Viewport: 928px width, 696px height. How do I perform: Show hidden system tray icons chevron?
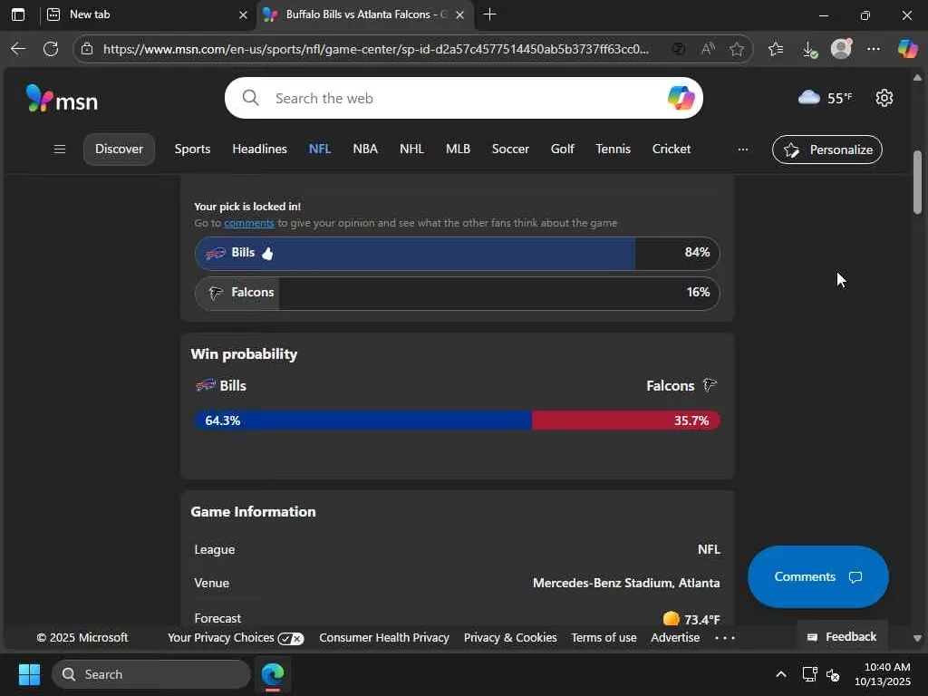(x=780, y=674)
